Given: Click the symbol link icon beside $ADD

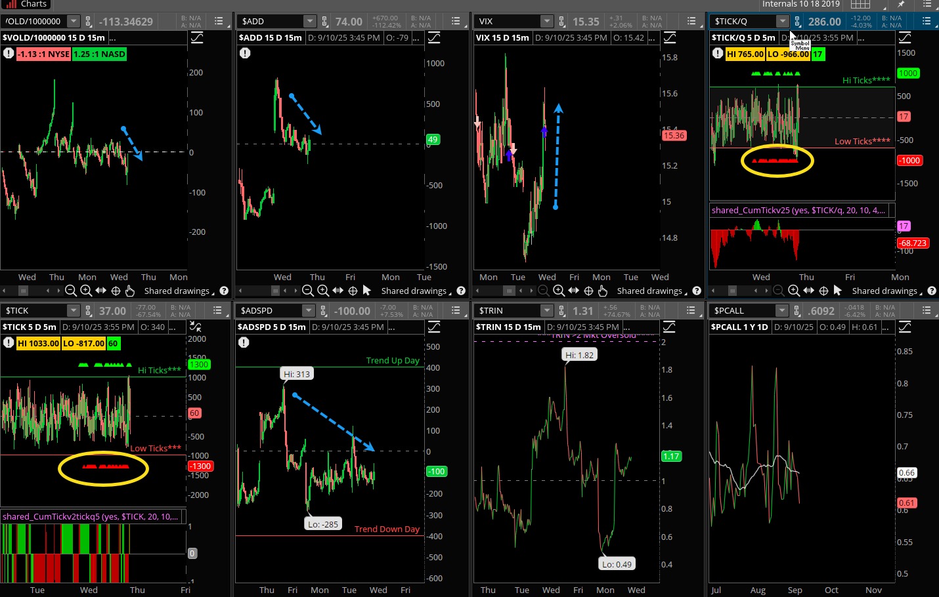Looking at the screenshot, I should click(x=324, y=22).
